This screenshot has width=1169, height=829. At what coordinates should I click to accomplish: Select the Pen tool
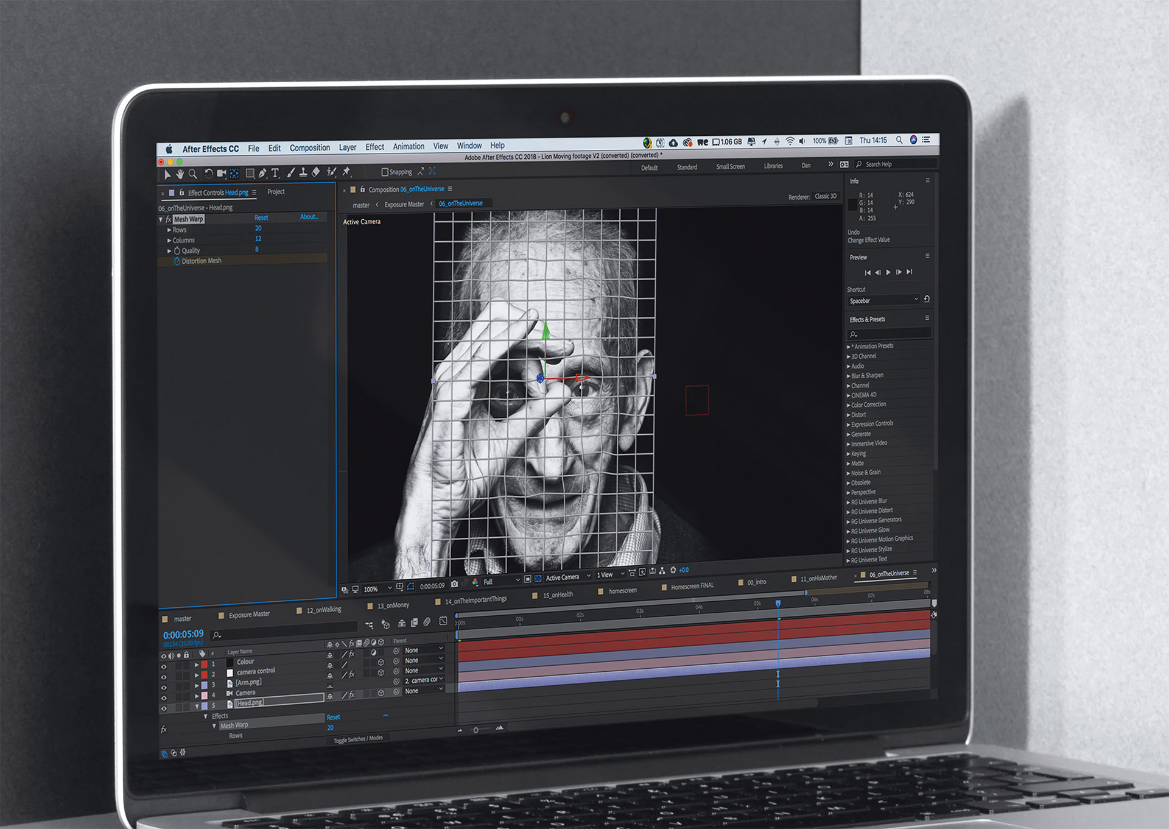262,174
